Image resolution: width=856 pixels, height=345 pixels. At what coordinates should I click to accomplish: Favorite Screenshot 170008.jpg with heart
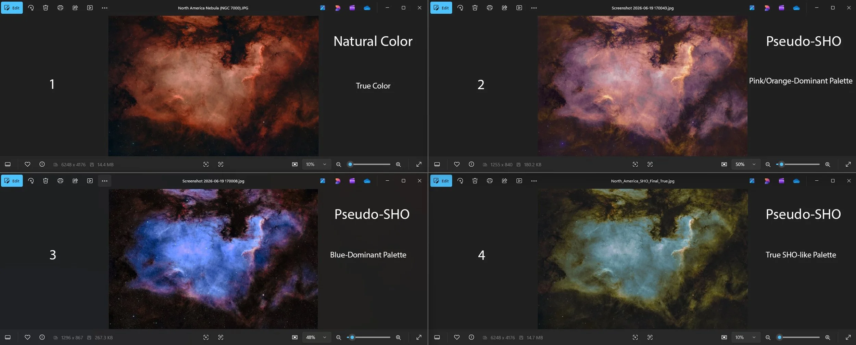pyautogui.click(x=27, y=337)
